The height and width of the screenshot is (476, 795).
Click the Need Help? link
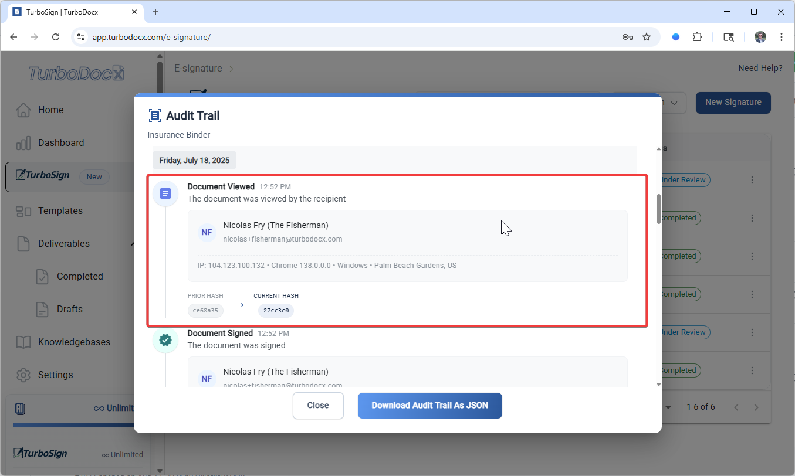coord(760,69)
